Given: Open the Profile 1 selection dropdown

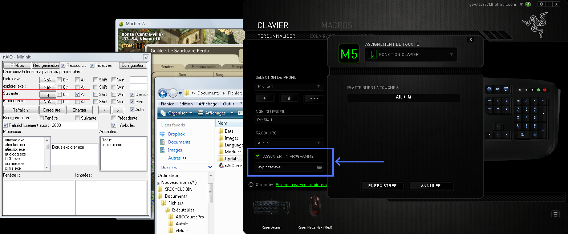Looking at the screenshot, I should tap(289, 86).
